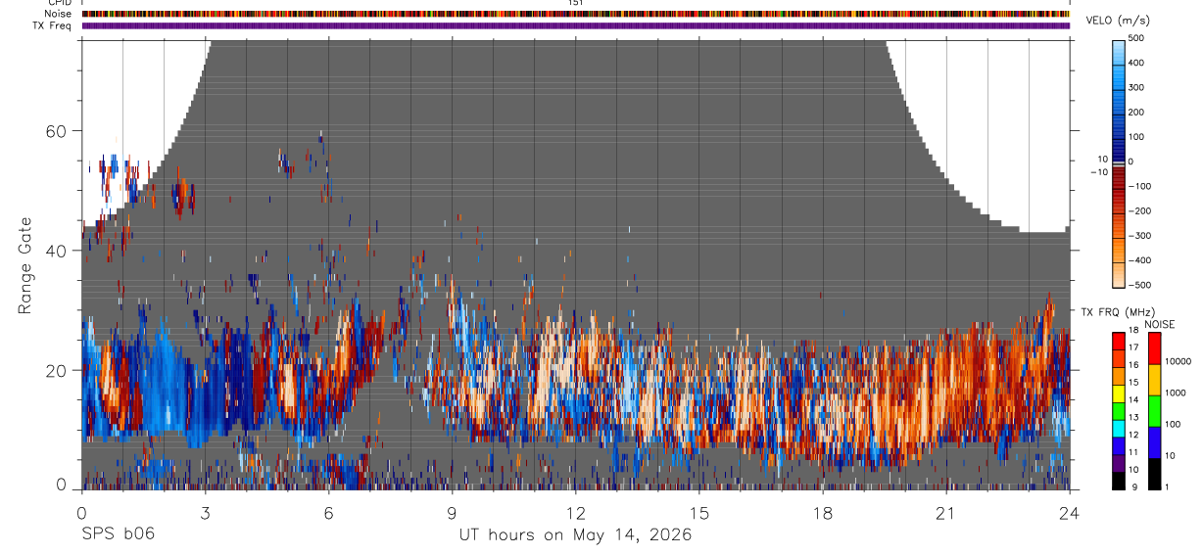Click the SPS b06 radar beam label
Screen dimensions: 1203x555
point(118,534)
